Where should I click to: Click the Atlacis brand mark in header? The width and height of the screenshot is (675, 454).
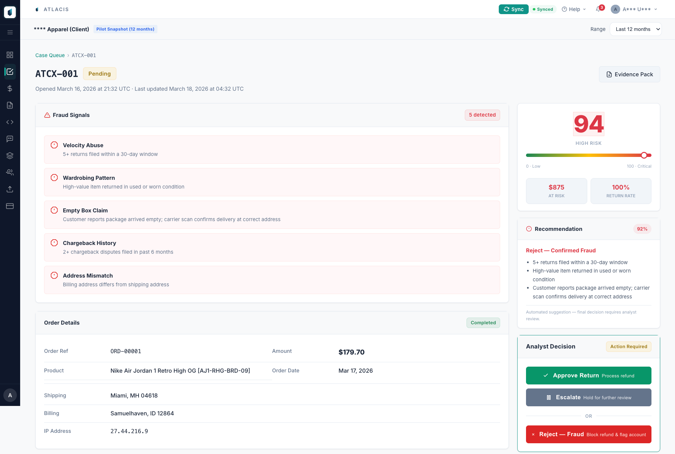click(37, 9)
